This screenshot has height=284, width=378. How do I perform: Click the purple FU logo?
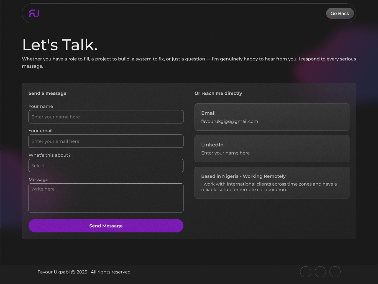(x=34, y=13)
